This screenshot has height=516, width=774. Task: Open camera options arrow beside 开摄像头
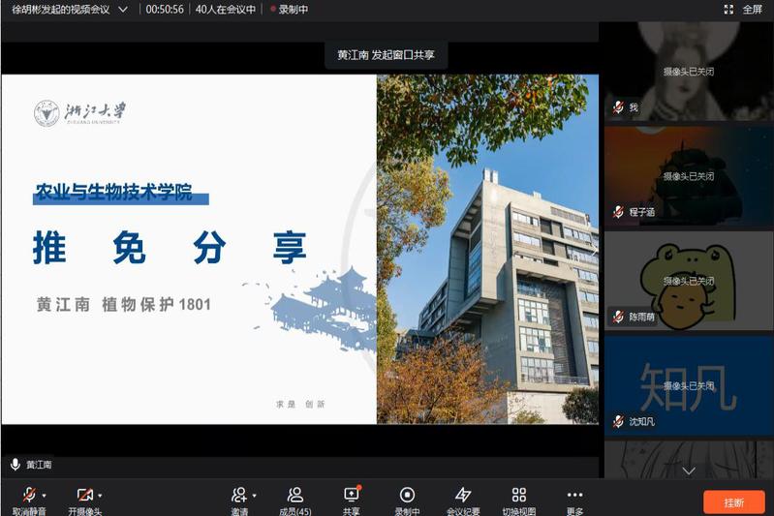coord(100,496)
